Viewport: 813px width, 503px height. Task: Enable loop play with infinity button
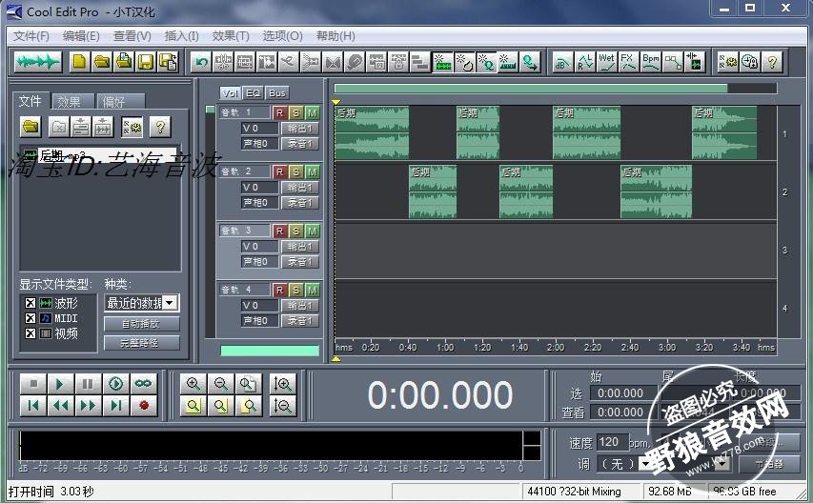(x=144, y=384)
